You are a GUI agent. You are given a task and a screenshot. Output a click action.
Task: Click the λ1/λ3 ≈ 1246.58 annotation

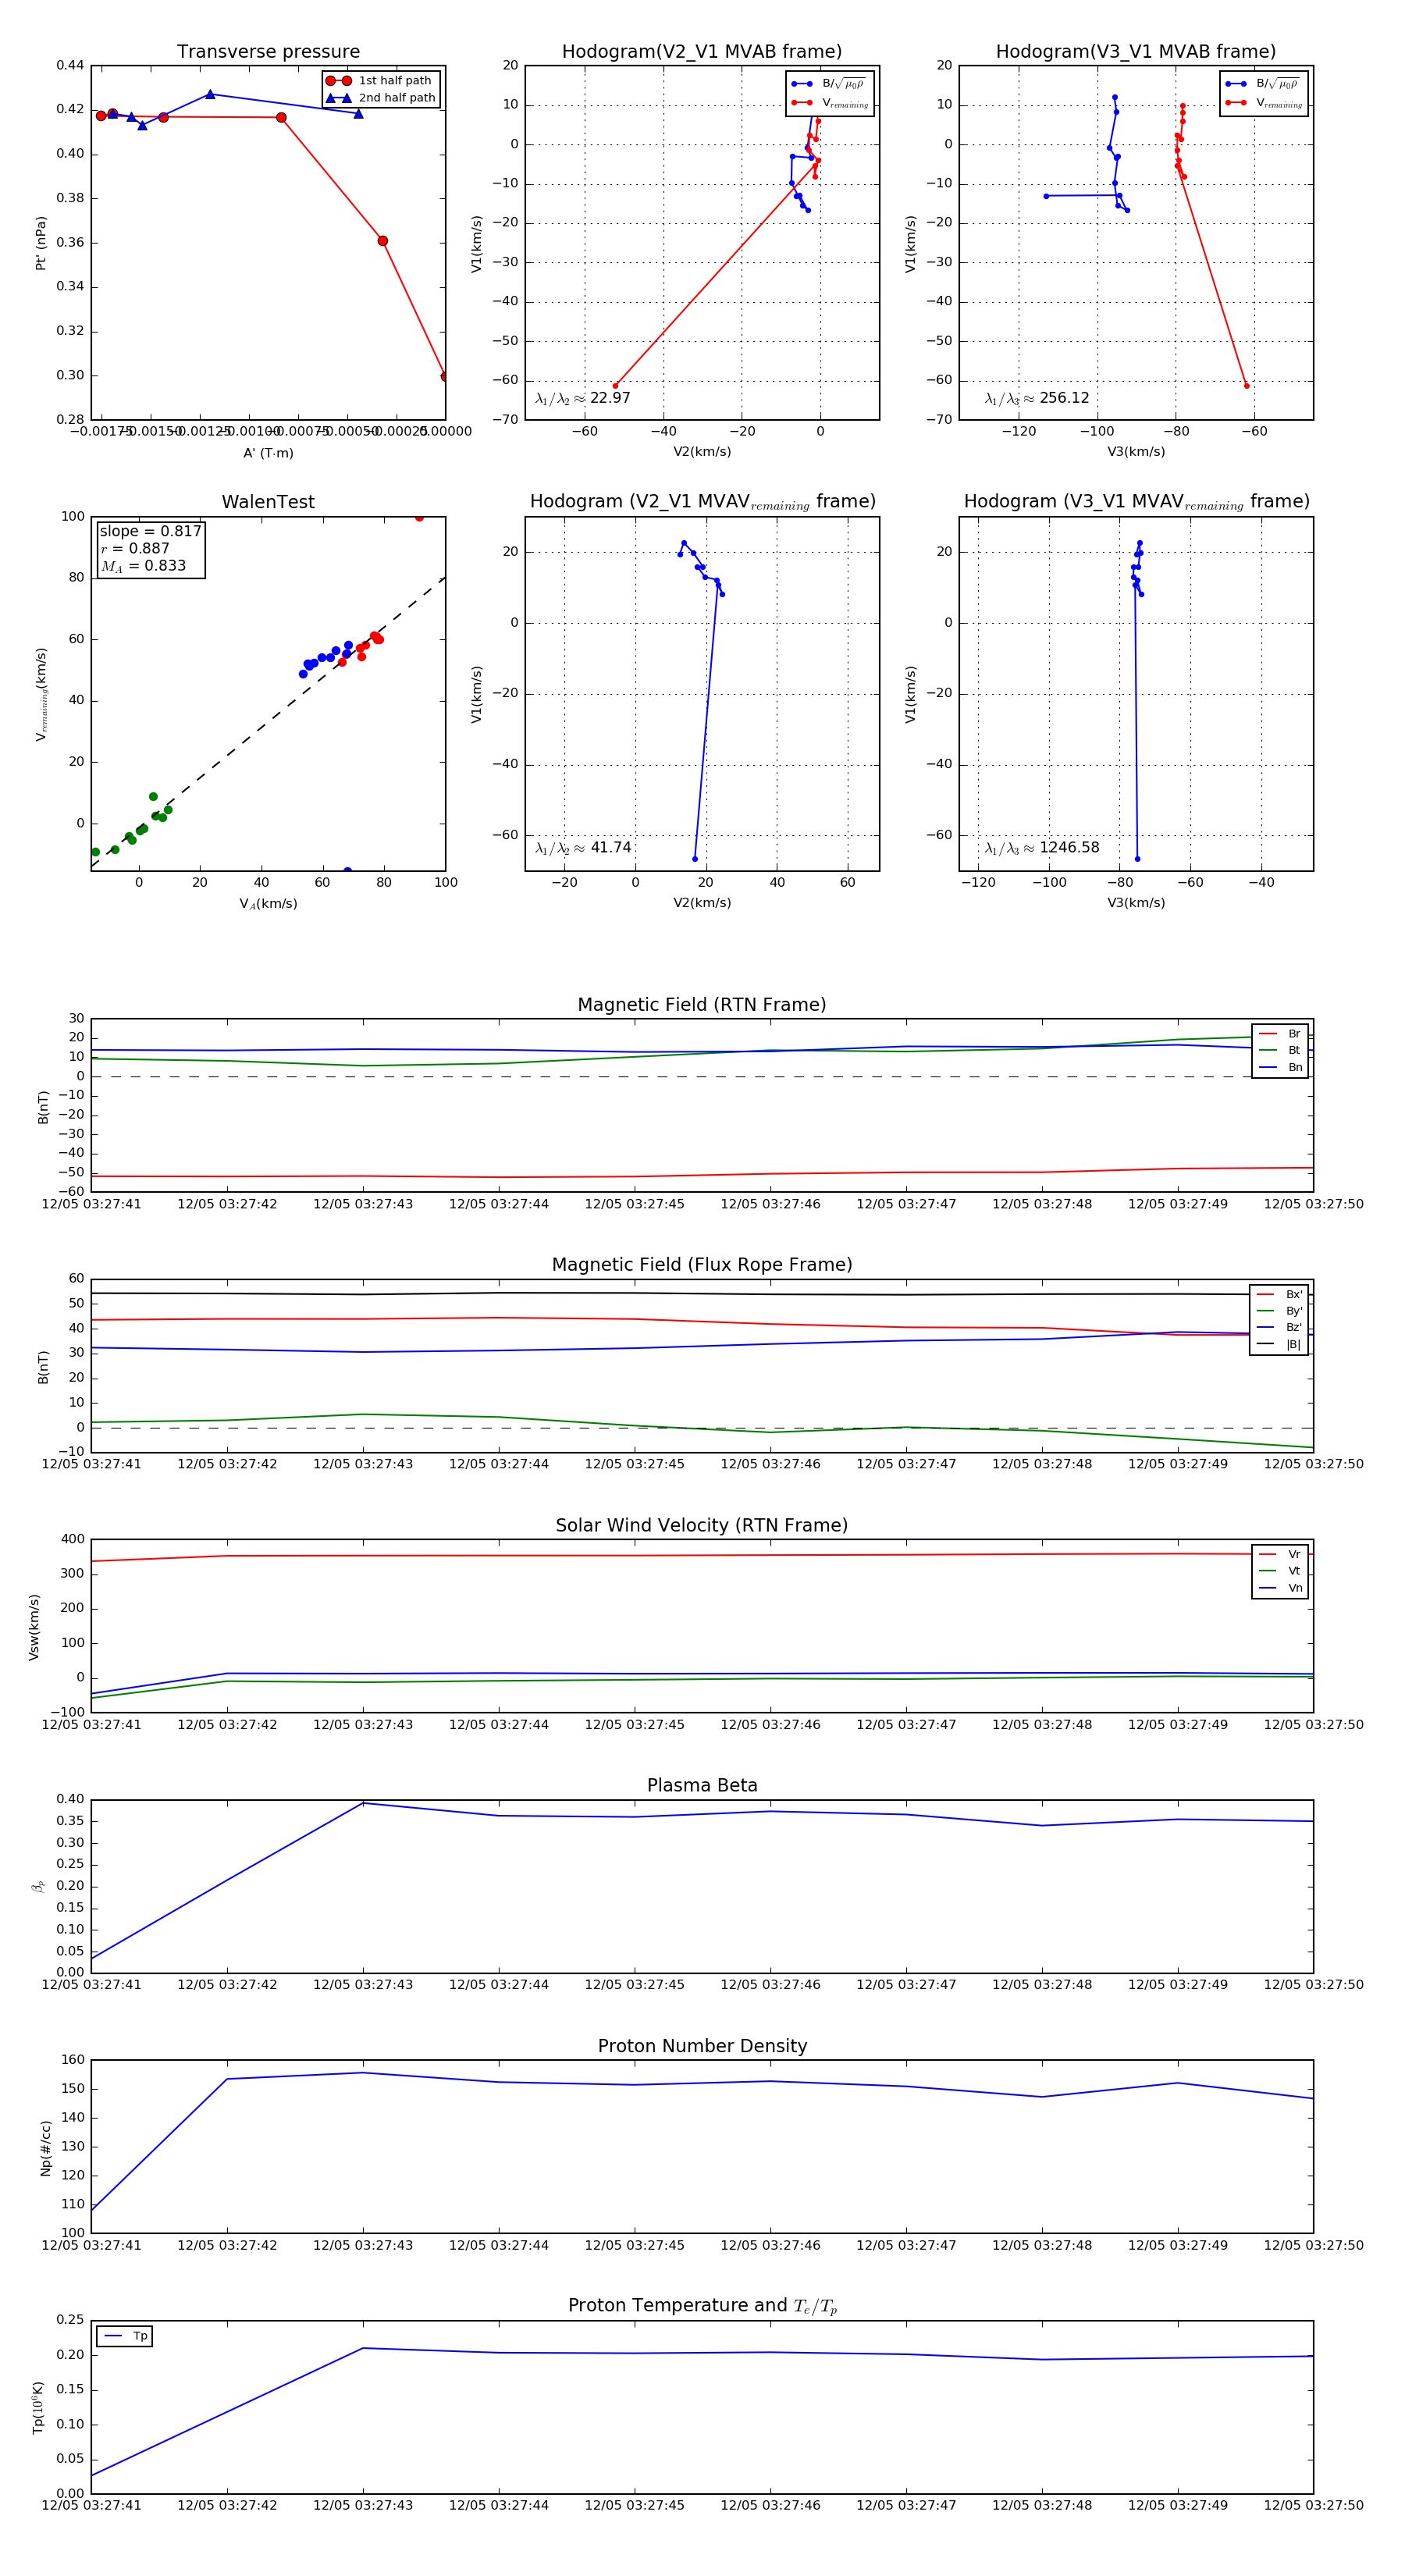point(1042,848)
